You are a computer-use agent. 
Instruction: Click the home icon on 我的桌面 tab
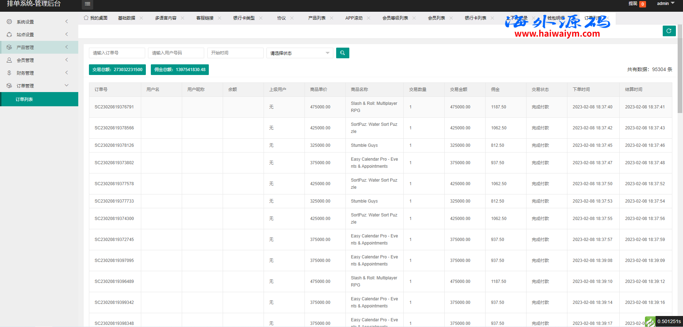pos(86,18)
